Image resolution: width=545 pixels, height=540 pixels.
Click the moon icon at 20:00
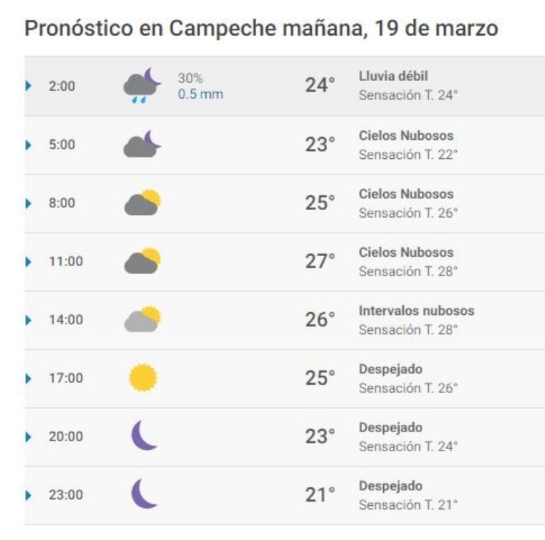click(144, 436)
